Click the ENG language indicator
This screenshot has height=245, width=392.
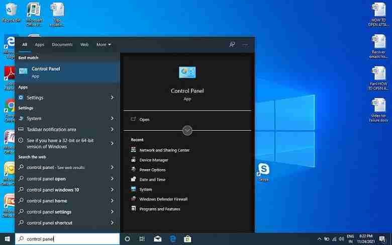click(350, 239)
